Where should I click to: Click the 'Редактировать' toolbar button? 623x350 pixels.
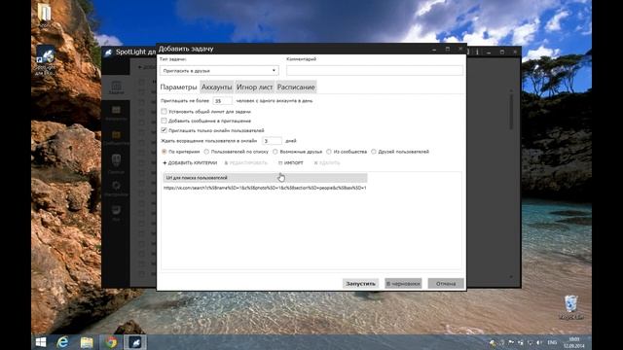click(246, 162)
